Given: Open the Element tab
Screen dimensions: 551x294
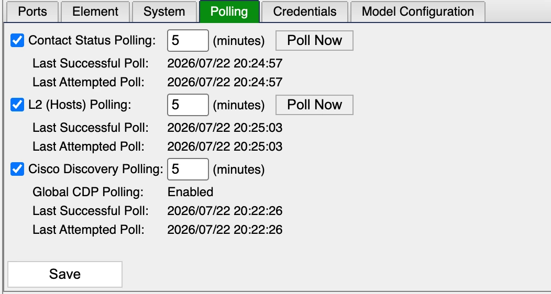Looking at the screenshot, I should pyautogui.click(x=95, y=12).
